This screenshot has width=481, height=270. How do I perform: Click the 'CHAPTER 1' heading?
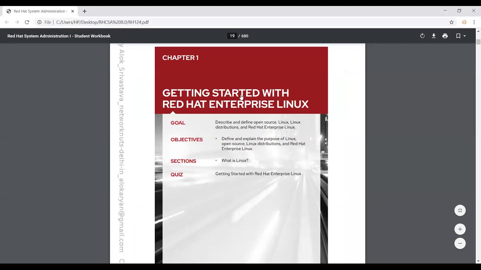[180, 58]
